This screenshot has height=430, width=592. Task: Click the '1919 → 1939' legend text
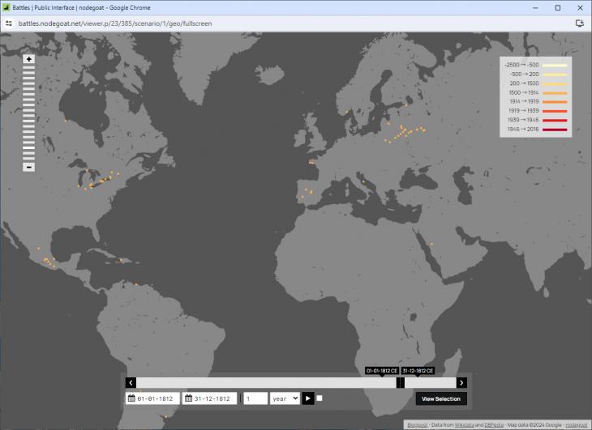[523, 111]
